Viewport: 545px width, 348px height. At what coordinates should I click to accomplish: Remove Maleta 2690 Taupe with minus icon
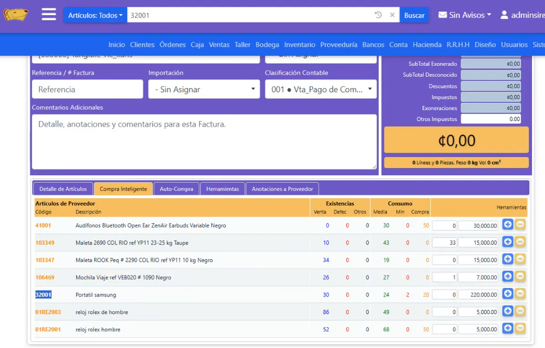(520, 242)
